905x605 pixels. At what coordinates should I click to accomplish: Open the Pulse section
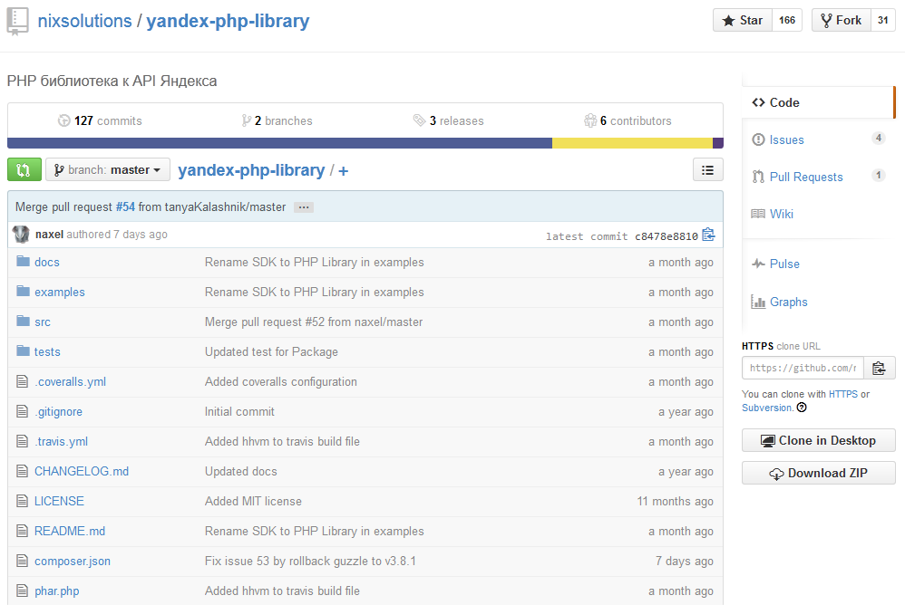point(784,264)
